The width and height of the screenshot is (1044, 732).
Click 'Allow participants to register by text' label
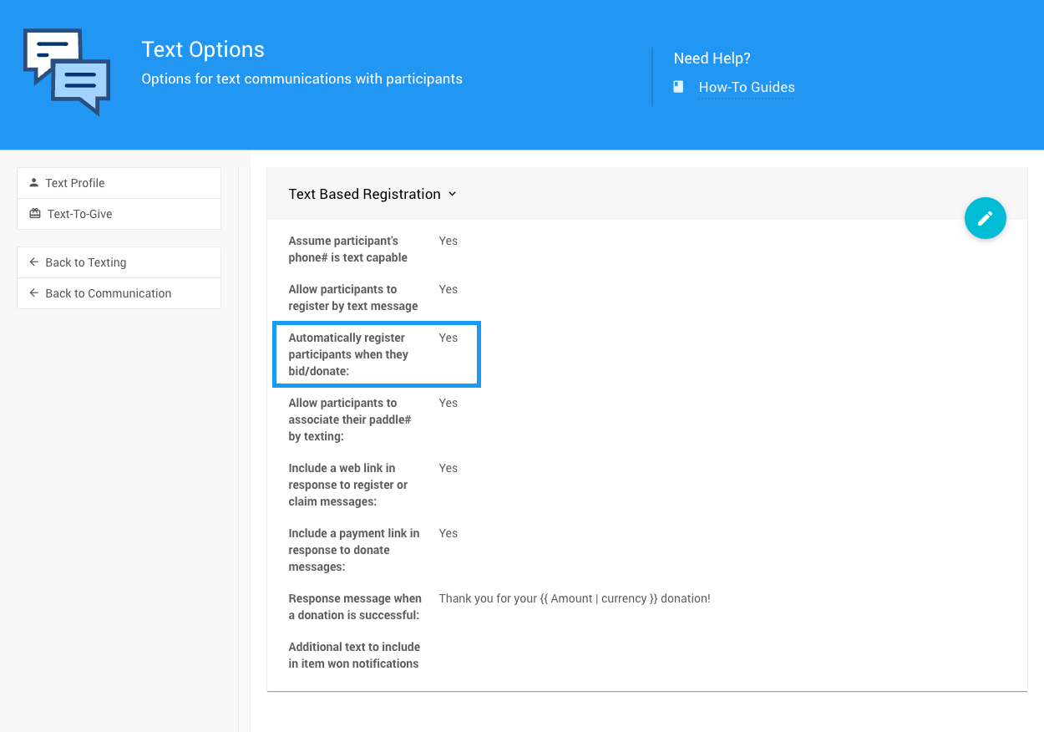click(352, 297)
